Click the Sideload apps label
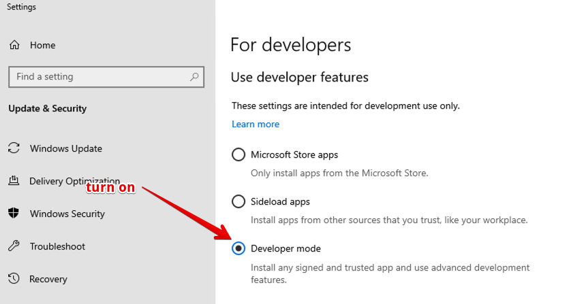Screen dimensions: 573x304 point(280,201)
